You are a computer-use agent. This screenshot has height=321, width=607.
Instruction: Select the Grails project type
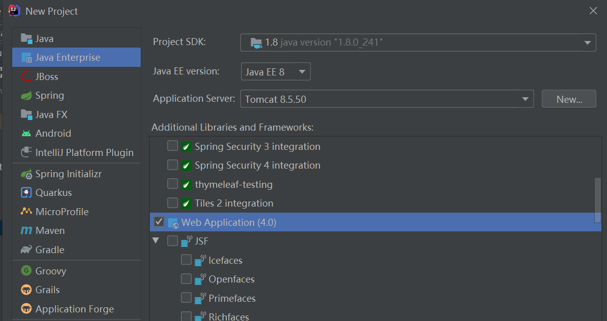pyautogui.click(x=76, y=290)
